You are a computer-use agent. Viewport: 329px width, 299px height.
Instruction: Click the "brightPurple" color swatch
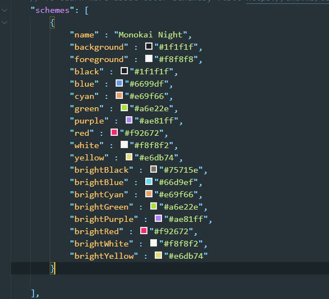[159, 219]
